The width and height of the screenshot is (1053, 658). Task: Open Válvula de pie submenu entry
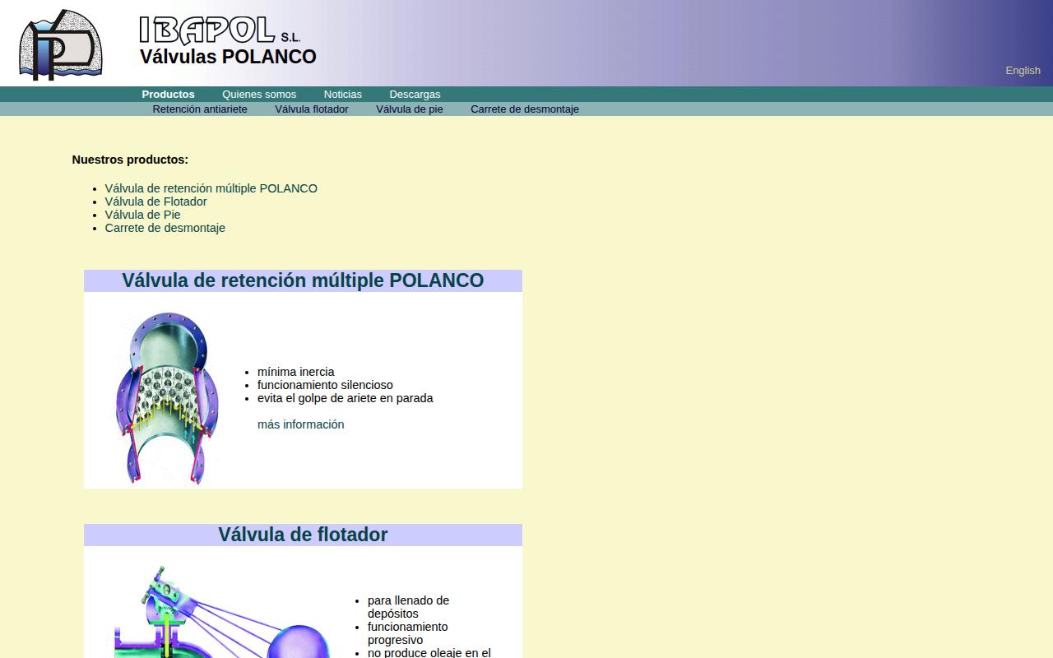[410, 109]
